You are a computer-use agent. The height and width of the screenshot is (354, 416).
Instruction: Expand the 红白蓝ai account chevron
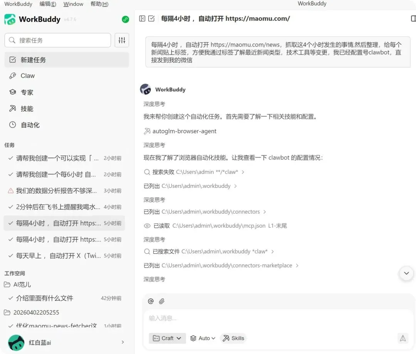pyautogui.click(x=122, y=342)
